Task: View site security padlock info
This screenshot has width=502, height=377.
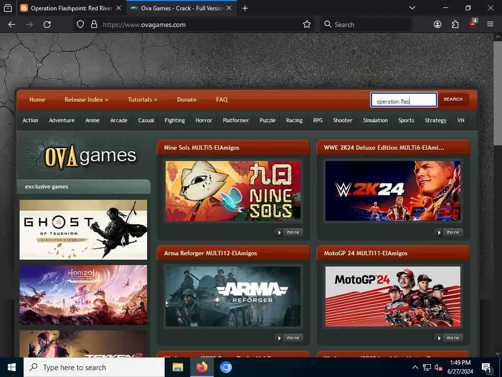Action: pos(94,25)
